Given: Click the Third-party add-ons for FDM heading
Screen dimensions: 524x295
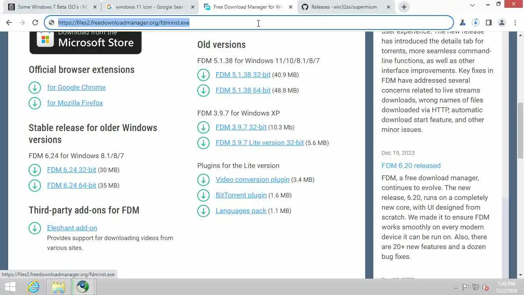Looking at the screenshot, I should (84, 210).
